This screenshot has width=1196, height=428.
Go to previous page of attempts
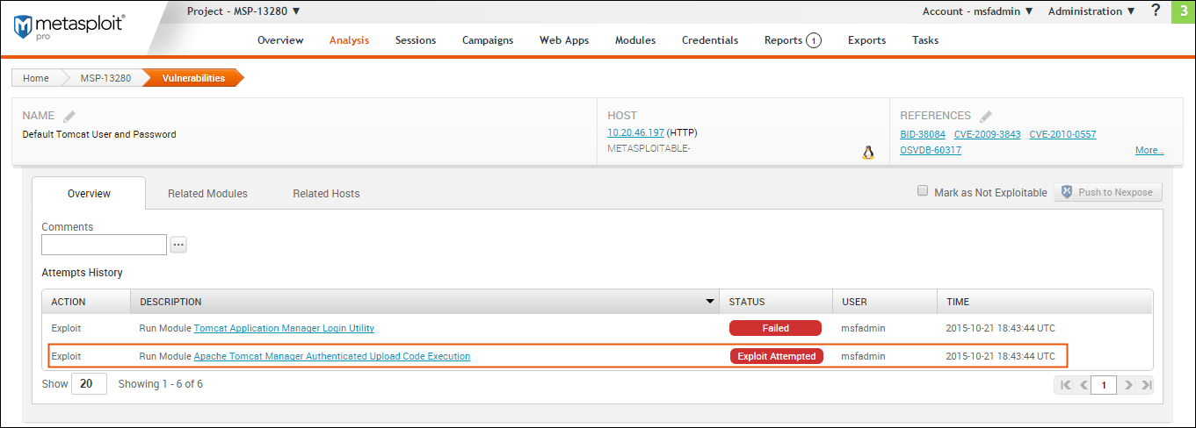pyautogui.click(x=1083, y=384)
